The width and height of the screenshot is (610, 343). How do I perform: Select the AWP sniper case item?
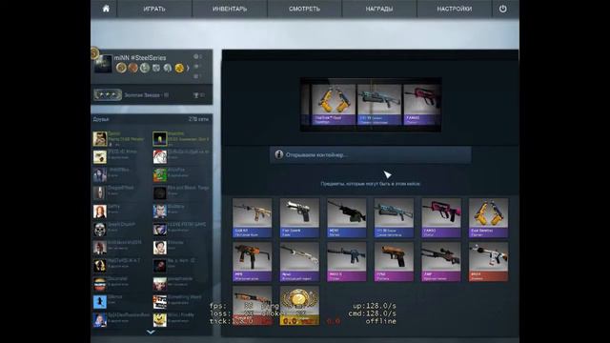(x=441, y=262)
